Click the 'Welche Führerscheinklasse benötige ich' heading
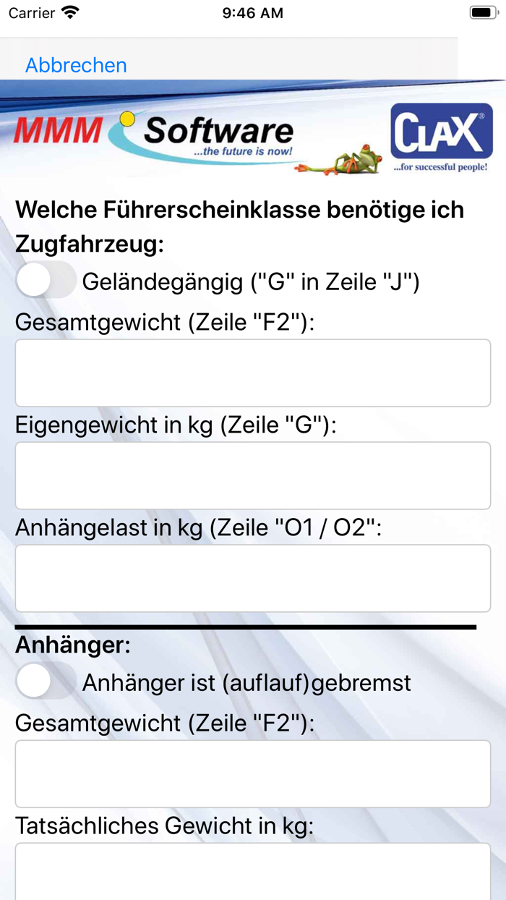Image resolution: width=506 pixels, height=900 pixels. pyautogui.click(x=239, y=209)
